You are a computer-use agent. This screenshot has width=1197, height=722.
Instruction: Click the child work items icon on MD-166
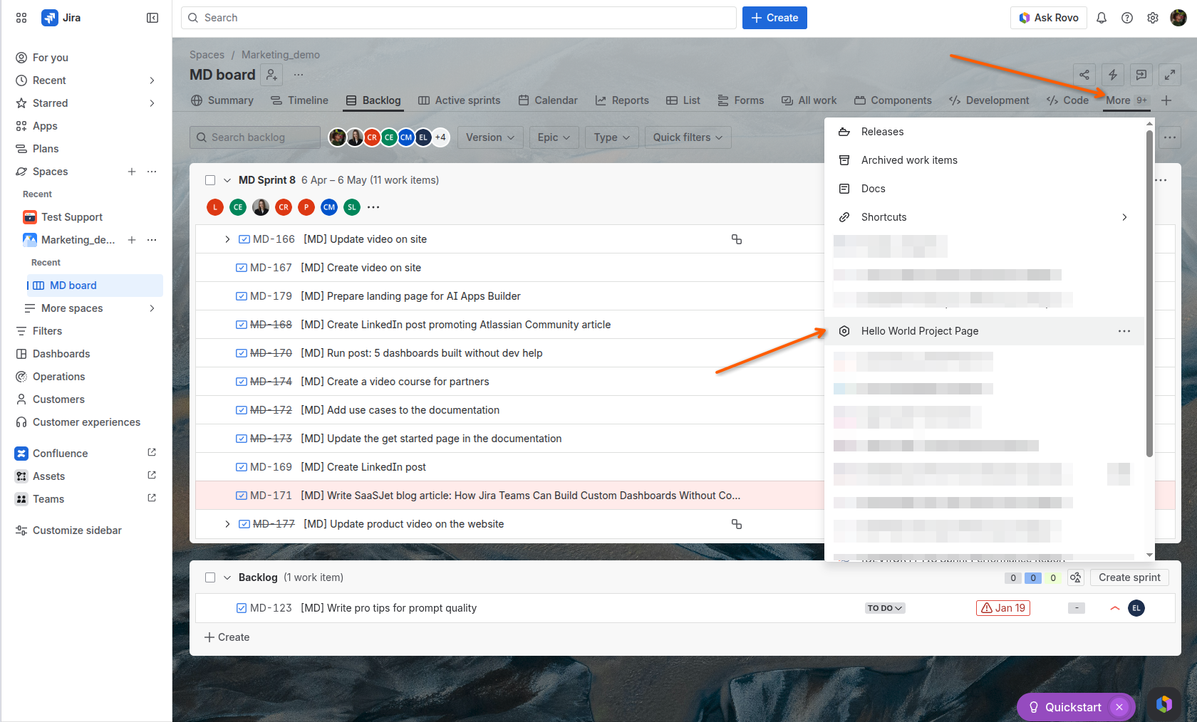tap(737, 239)
